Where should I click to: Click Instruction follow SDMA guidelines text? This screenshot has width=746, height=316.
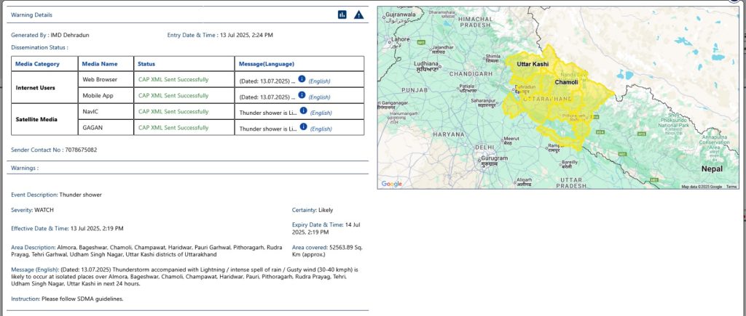pos(67,299)
